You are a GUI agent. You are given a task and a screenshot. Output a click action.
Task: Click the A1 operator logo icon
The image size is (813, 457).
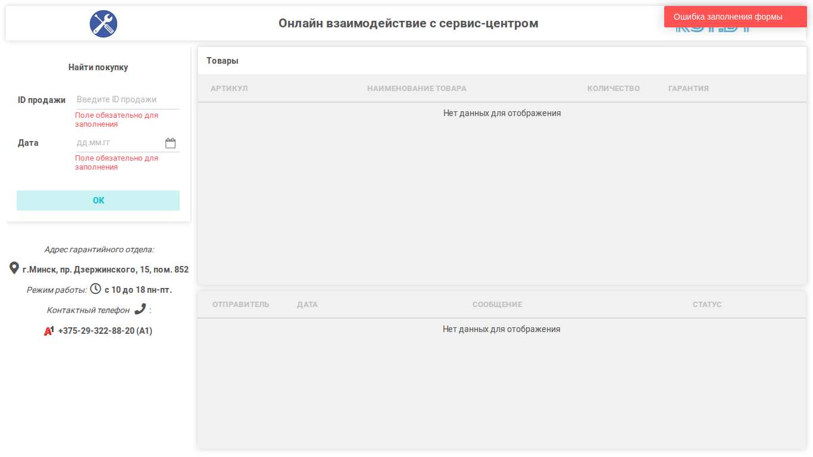(x=49, y=330)
